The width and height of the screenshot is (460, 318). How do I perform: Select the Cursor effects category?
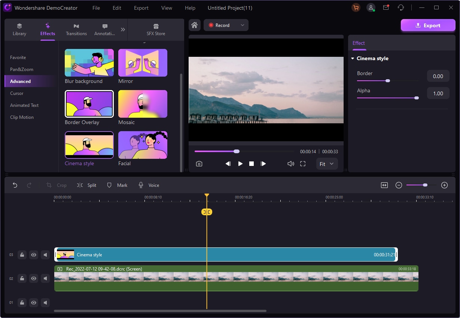point(17,93)
